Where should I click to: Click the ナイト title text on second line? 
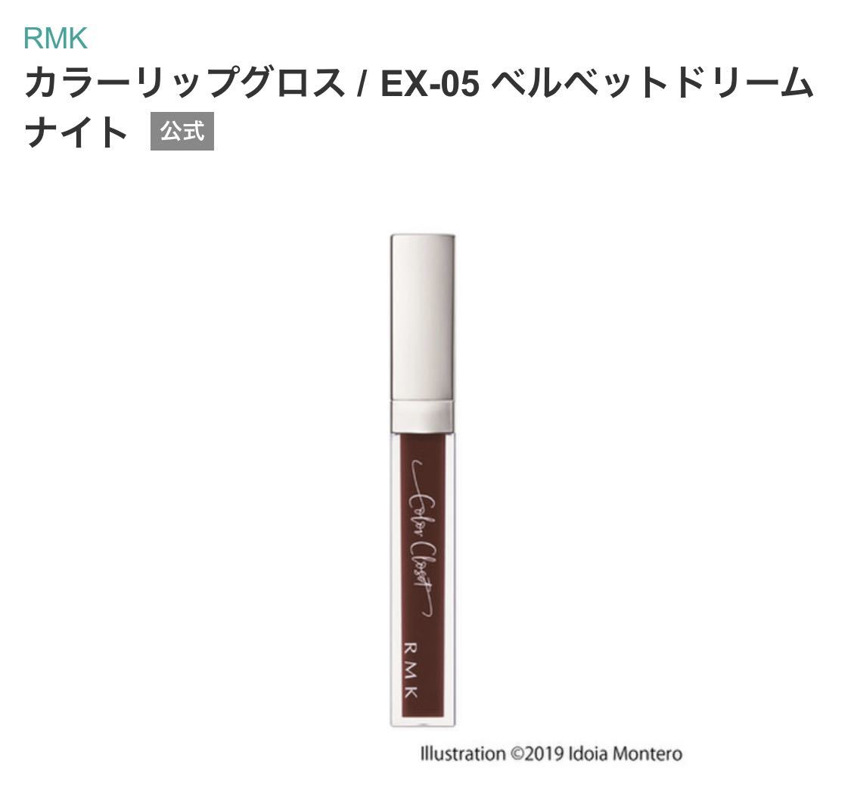pyautogui.click(x=76, y=132)
